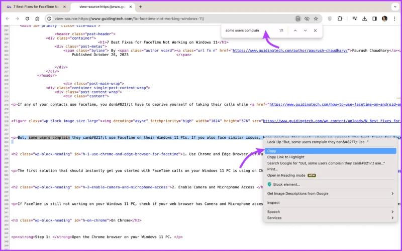Select Copy in the context menu

330,151
